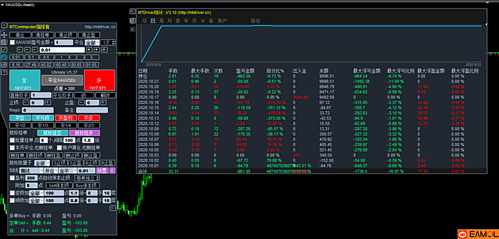499x239 pixels.
Task: Click the magenta X button in the 划线 row
Action: tap(112, 170)
